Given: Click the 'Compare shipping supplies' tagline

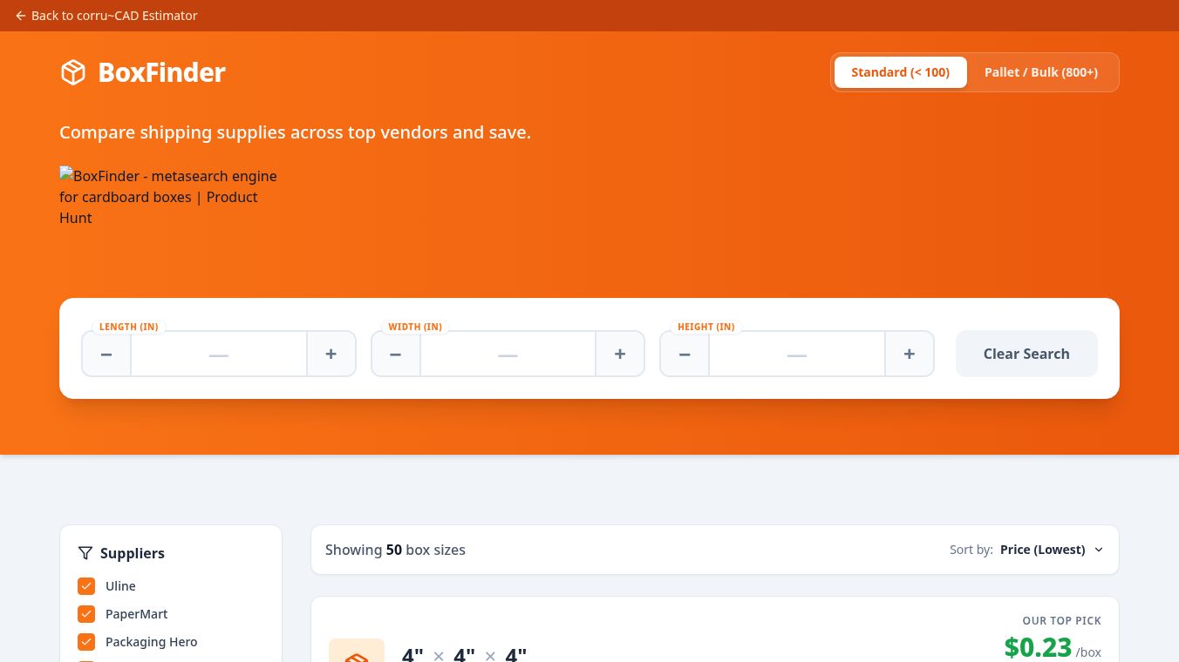Looking at the screenshot, I should point(295,132).
